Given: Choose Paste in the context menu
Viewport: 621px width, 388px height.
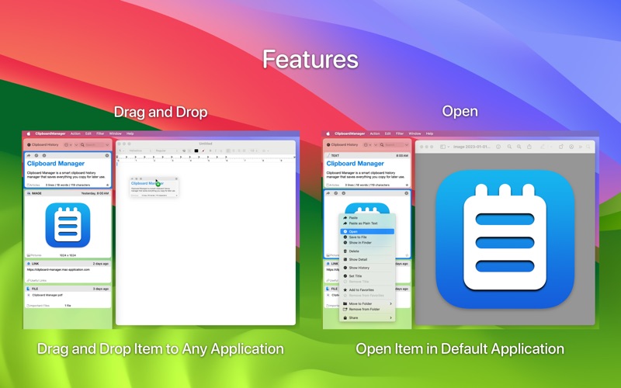Looking at the screenshot, I should 367,218.
